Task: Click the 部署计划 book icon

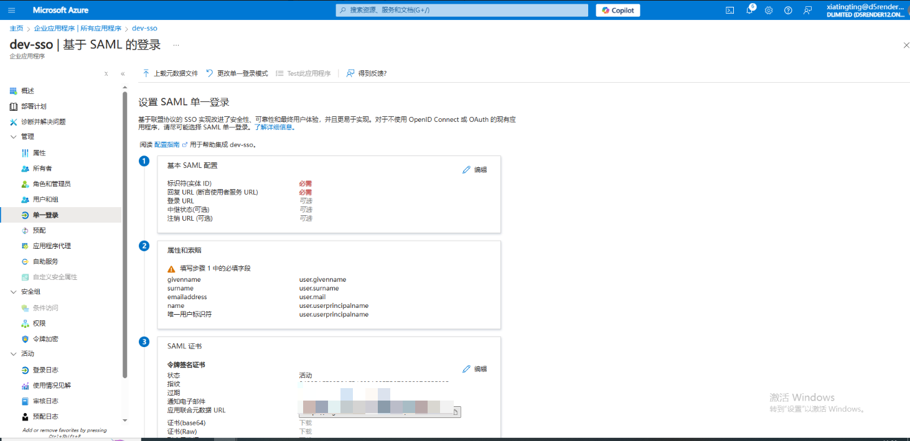Action: pos(14,106)
